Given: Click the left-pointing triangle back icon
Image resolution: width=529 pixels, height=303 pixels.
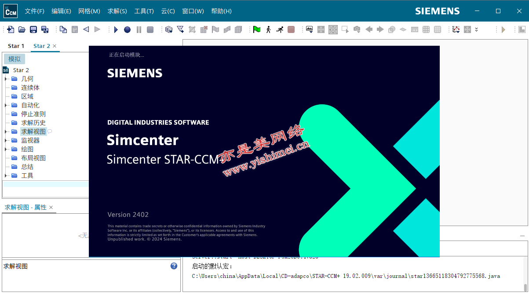Looking at the screenshot, I should click(x=86, y=29).
